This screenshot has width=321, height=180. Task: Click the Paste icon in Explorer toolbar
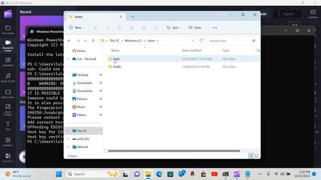tap(119, 27)
